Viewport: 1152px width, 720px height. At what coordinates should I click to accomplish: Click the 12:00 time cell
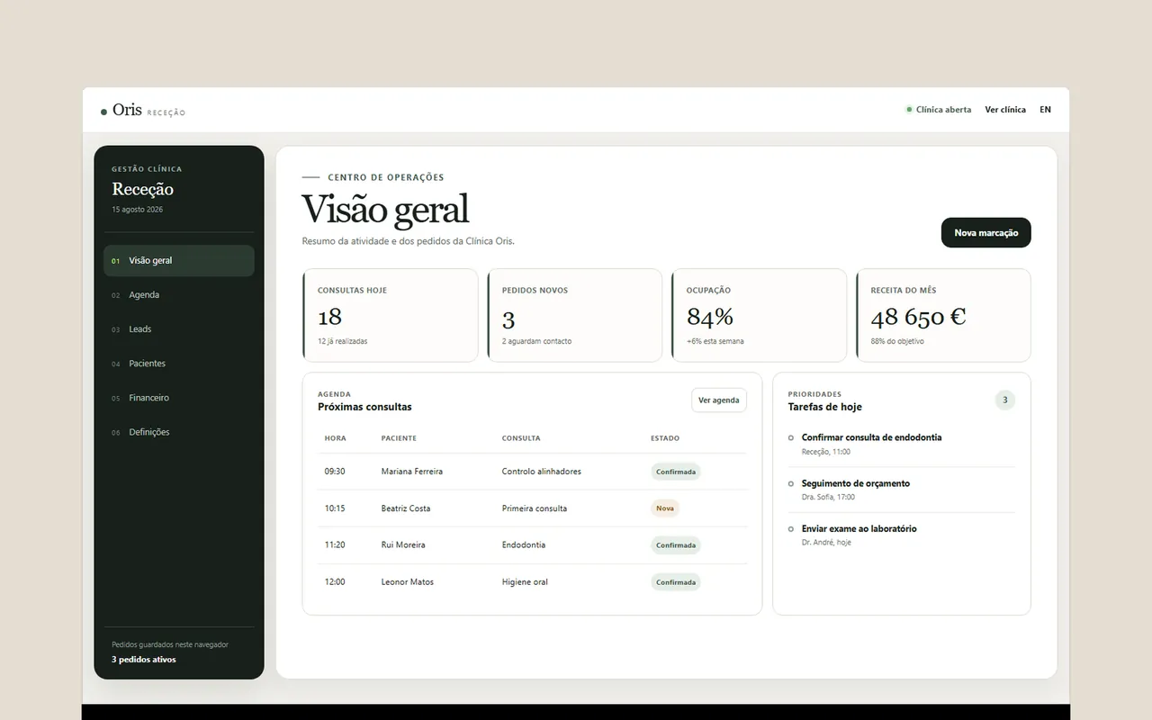335,582
